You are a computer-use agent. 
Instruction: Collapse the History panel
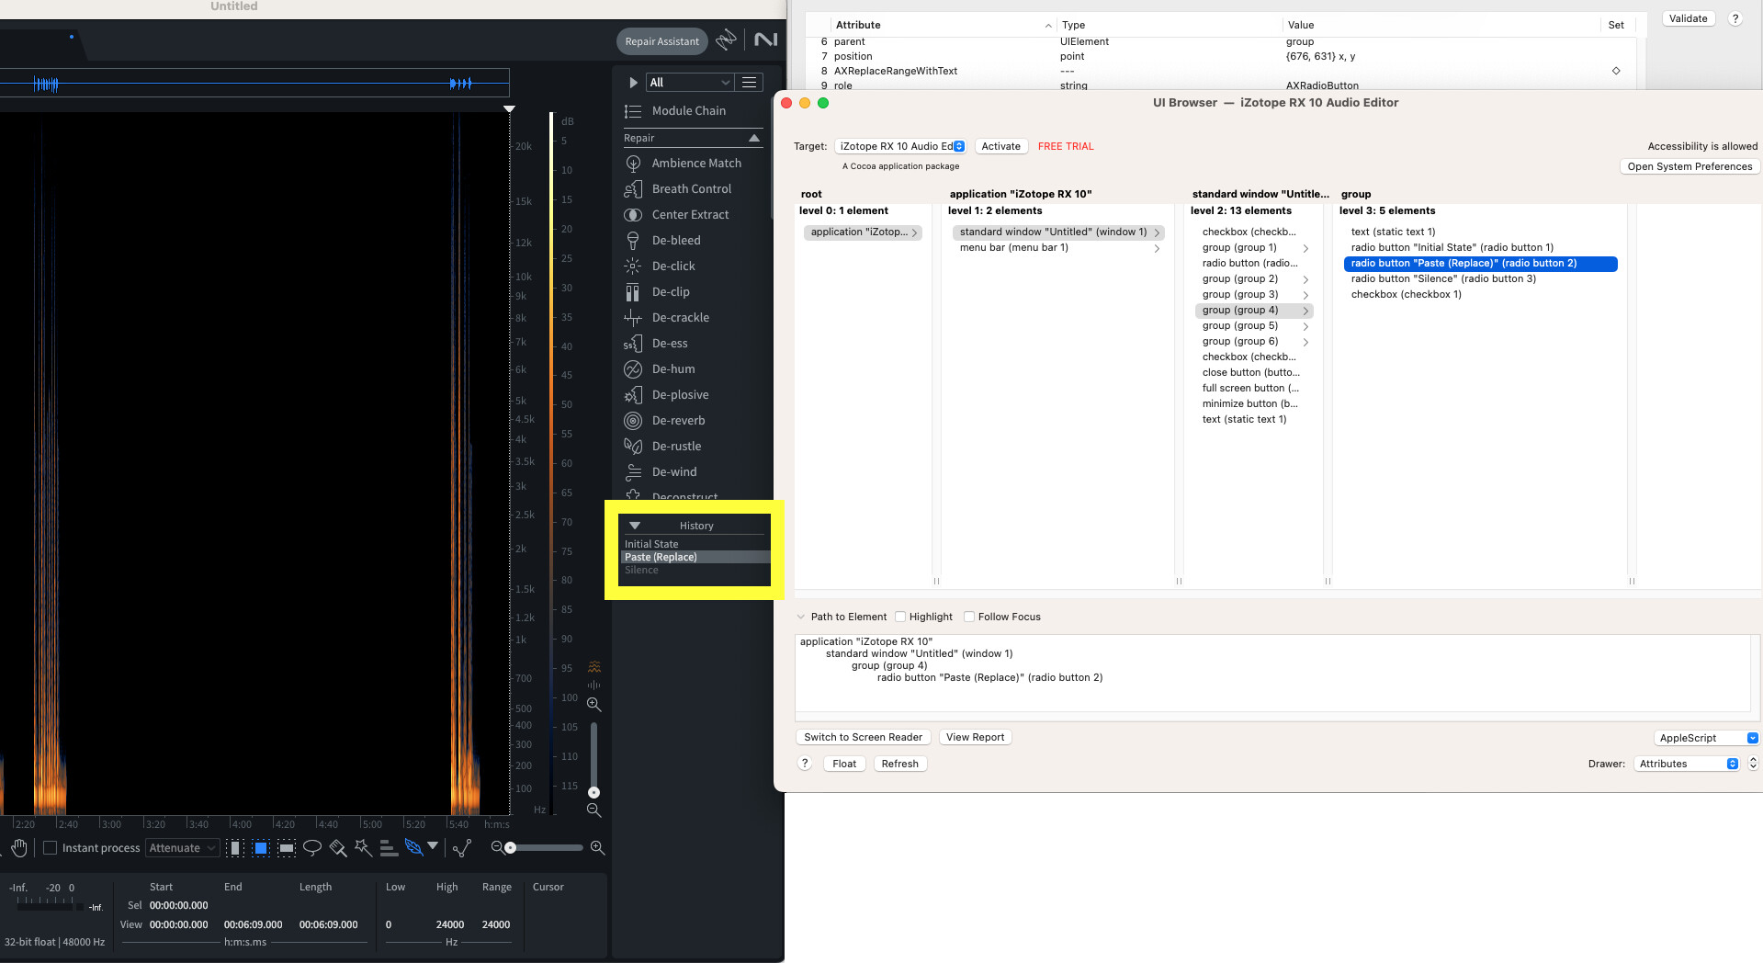click(635, 526)
